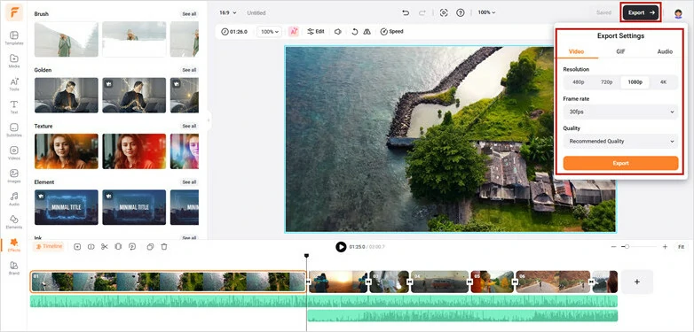Open the Media sidebar panel
This screenshot has width=694, height=332.
14,61
